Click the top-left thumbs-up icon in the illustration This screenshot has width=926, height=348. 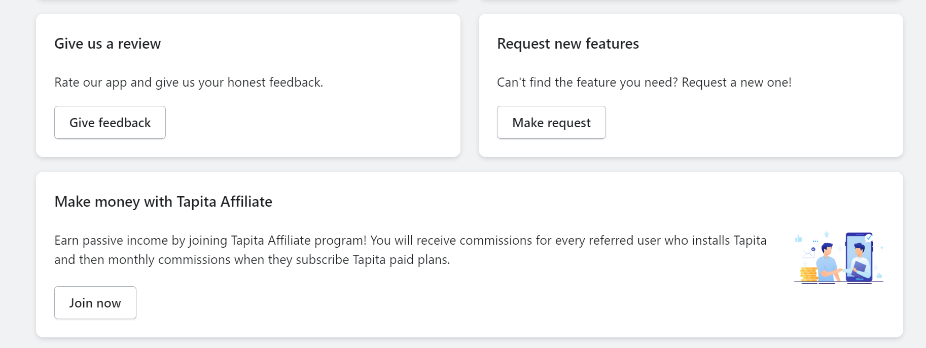click(x=799, y=239)
